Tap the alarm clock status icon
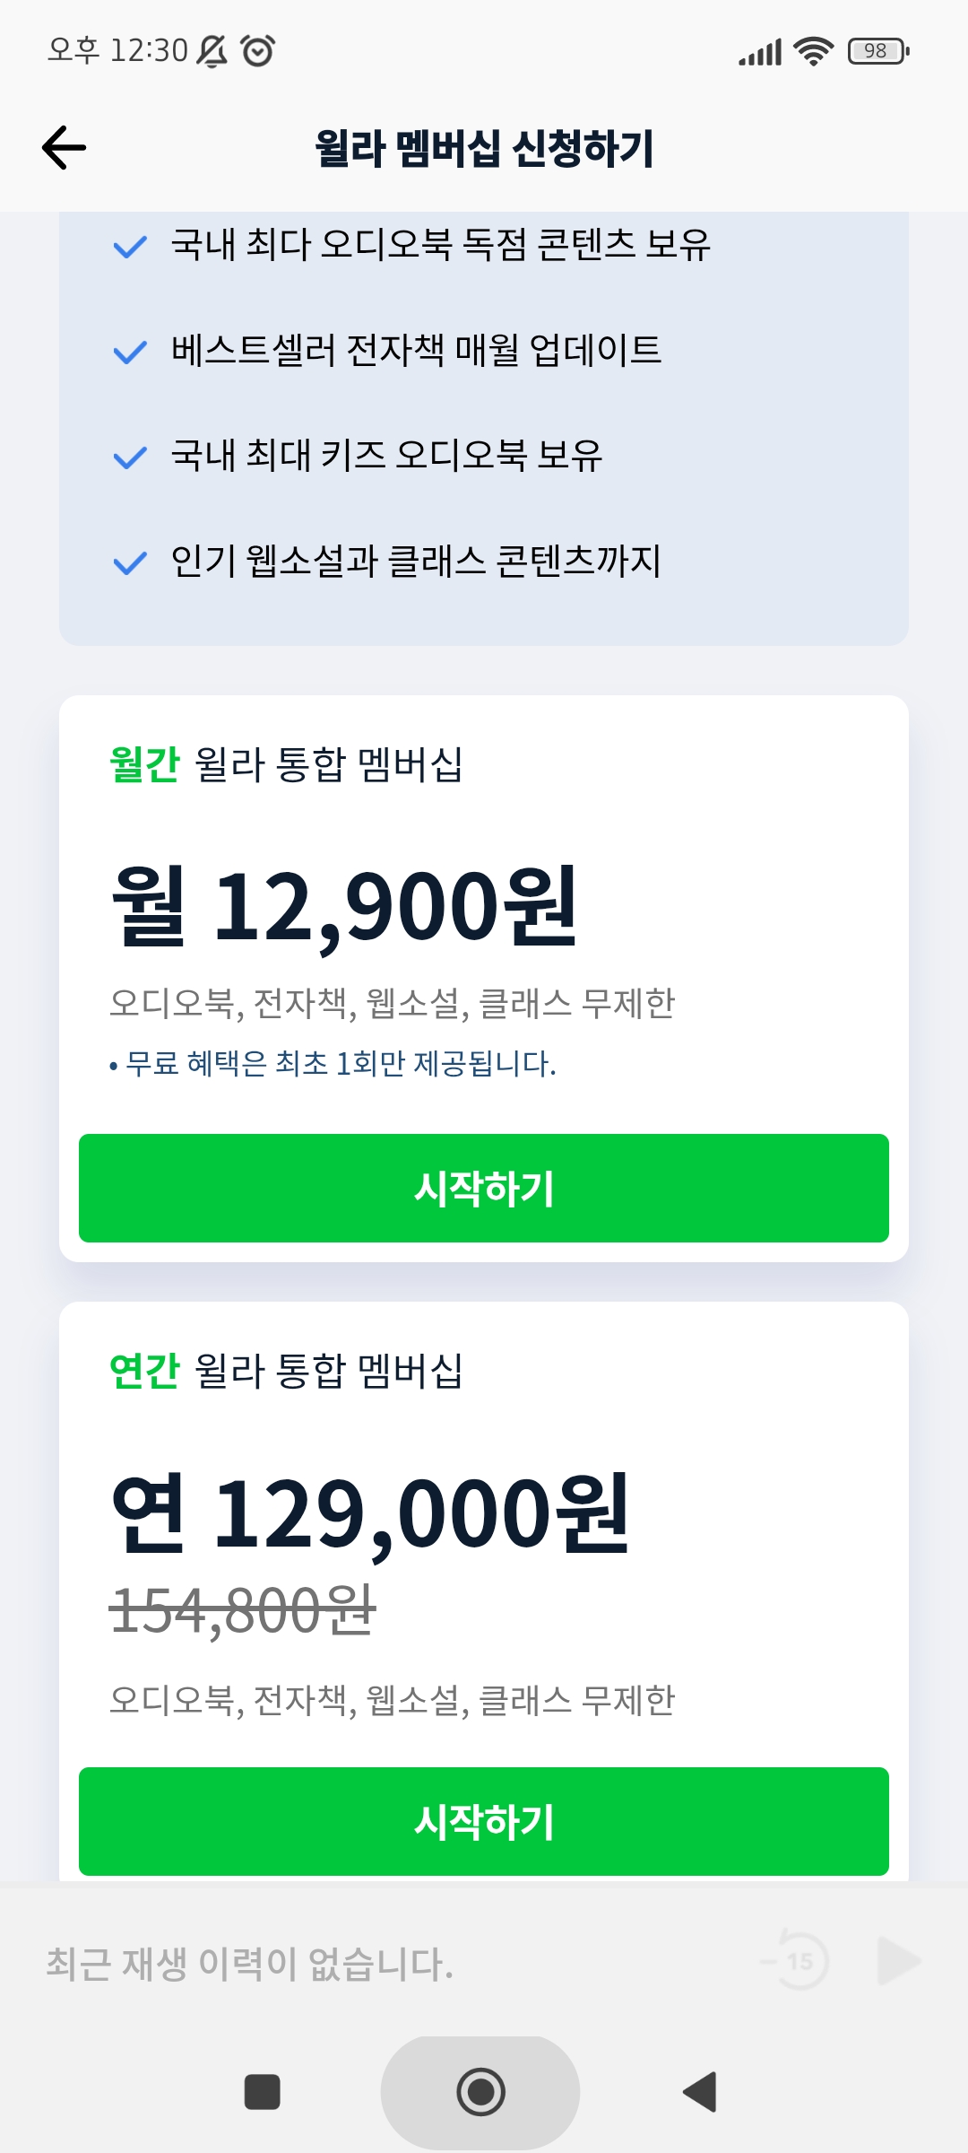The image size is (968, 2153). click(x=258, y=51)
